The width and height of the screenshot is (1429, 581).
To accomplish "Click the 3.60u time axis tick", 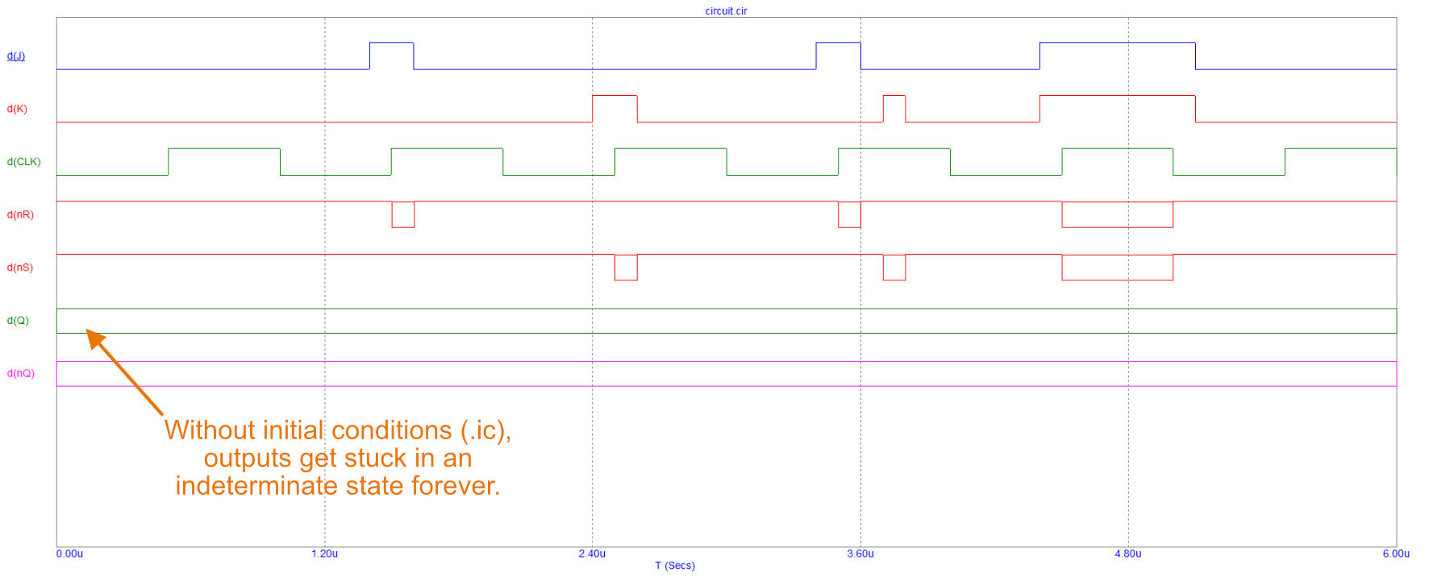I will coord(860,554).
